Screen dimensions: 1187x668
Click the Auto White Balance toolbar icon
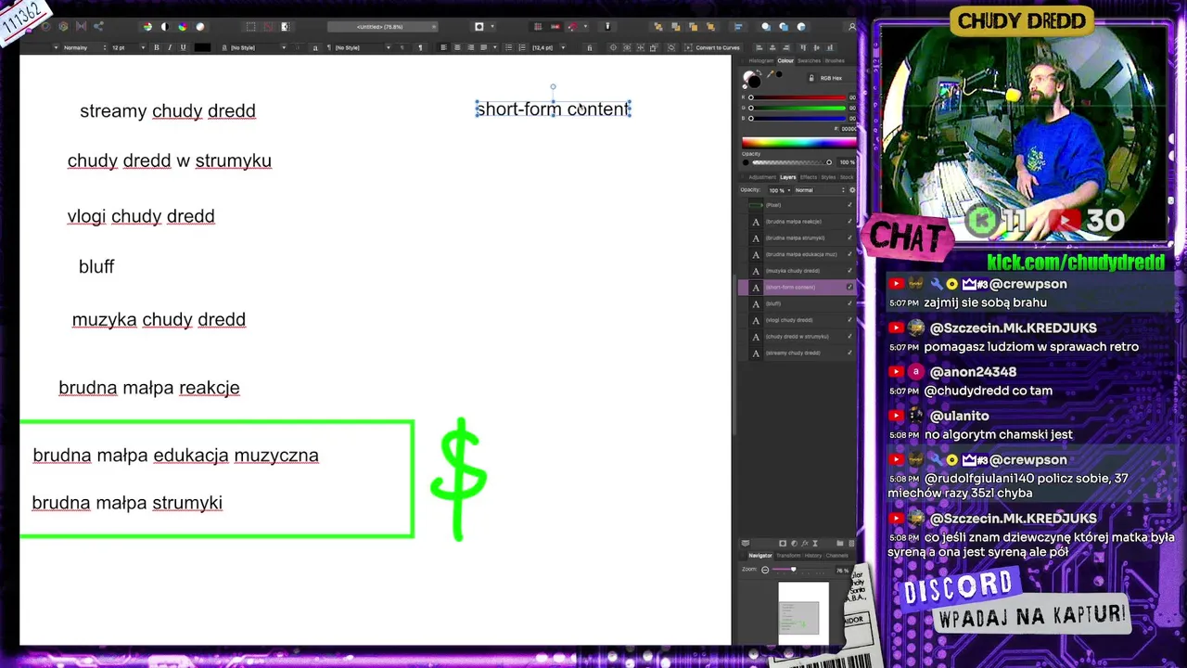[x=200, y=27]
